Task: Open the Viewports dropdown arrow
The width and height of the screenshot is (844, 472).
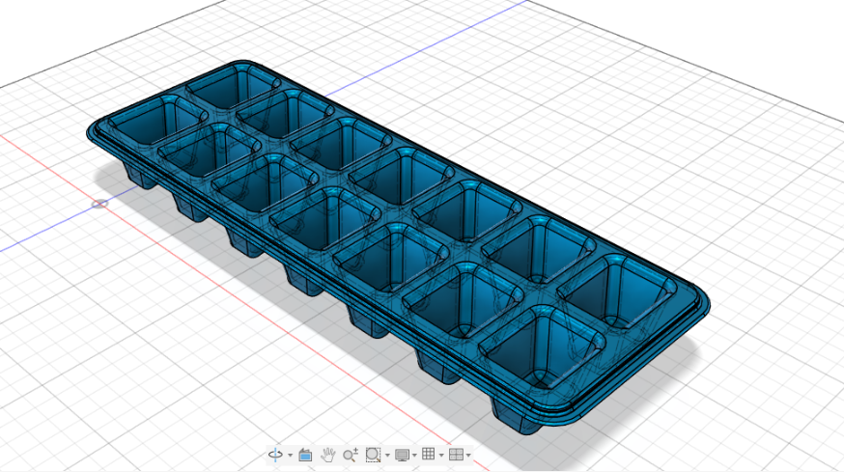Action: [x=468, y=456]
